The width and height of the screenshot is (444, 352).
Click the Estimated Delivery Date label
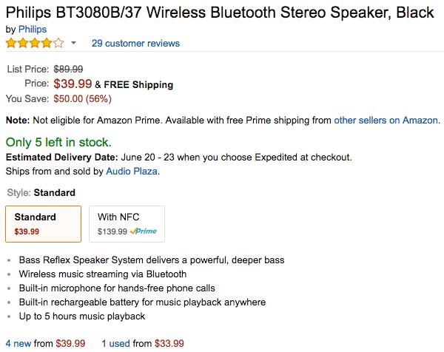coord(61,157)
